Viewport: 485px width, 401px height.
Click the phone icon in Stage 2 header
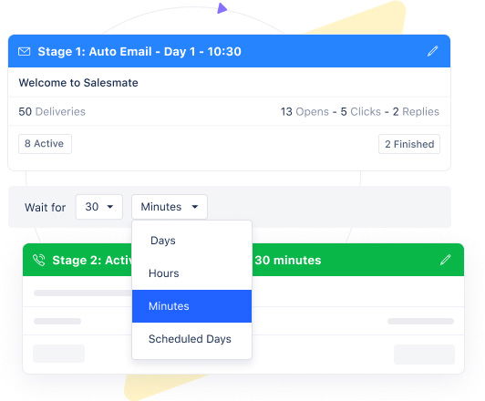(39, 260)
